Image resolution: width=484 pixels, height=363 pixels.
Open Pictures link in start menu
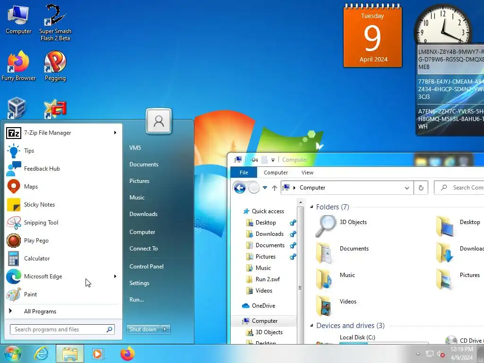tap(139, 181)
